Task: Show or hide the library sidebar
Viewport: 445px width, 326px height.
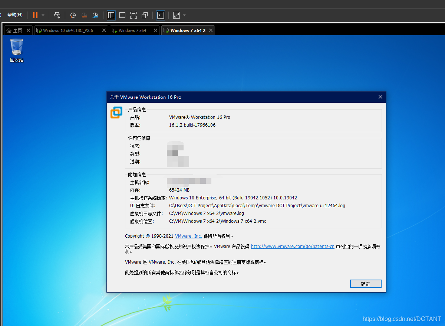Action: [111, 15]
